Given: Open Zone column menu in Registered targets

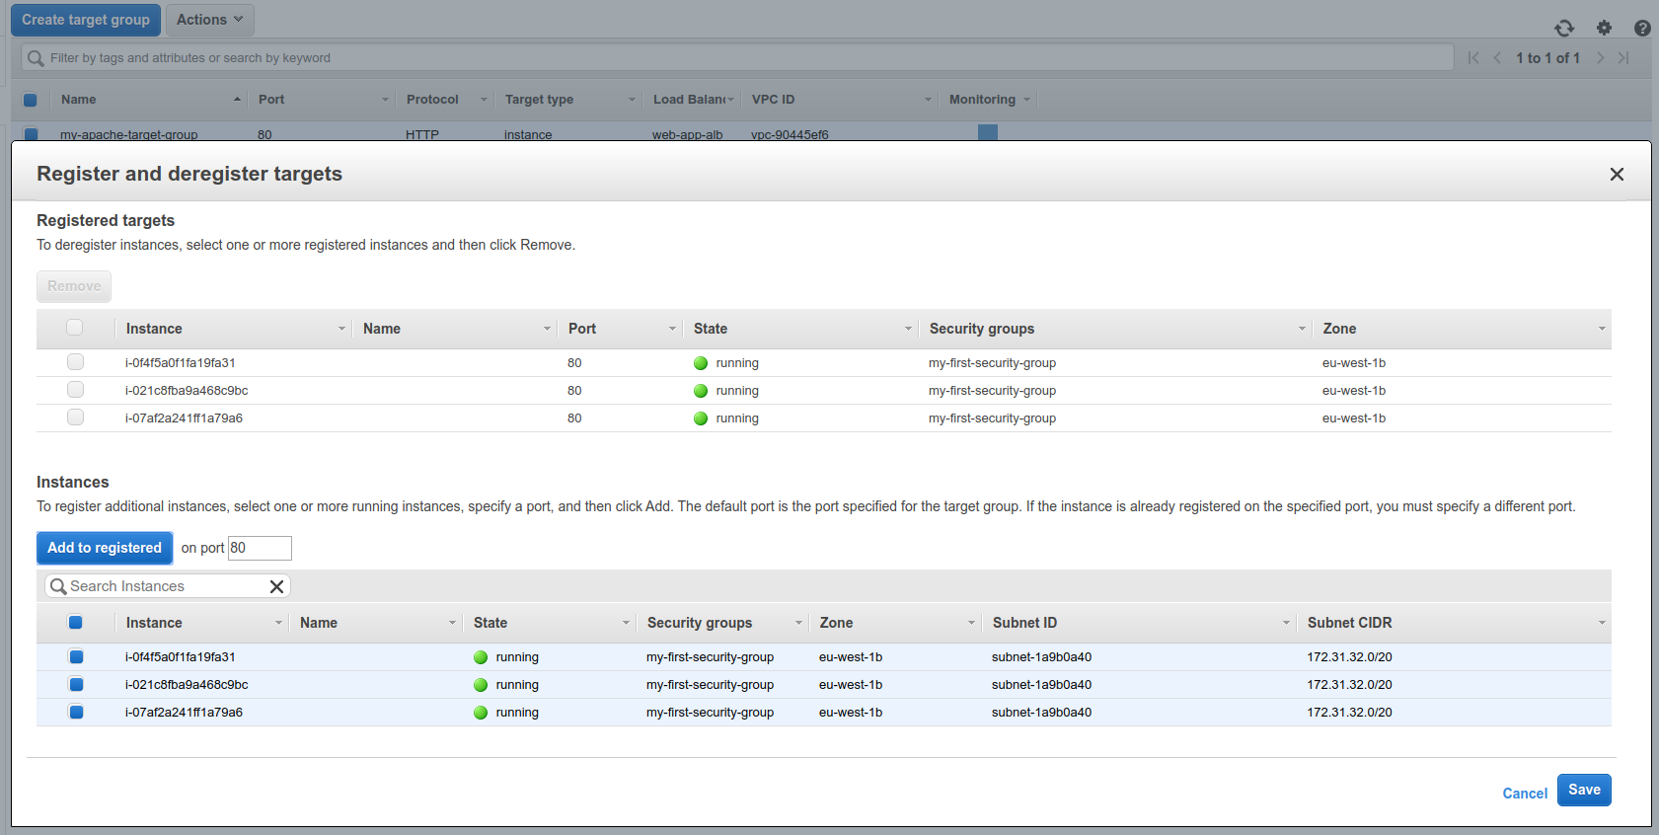Looking at the screenshot, I should click(x=1602, y=329).
